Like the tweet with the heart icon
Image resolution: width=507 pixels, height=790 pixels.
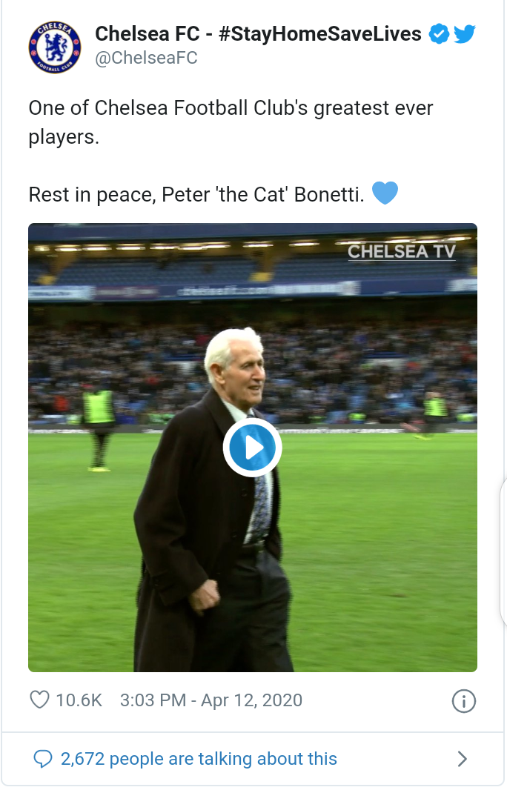39,700
